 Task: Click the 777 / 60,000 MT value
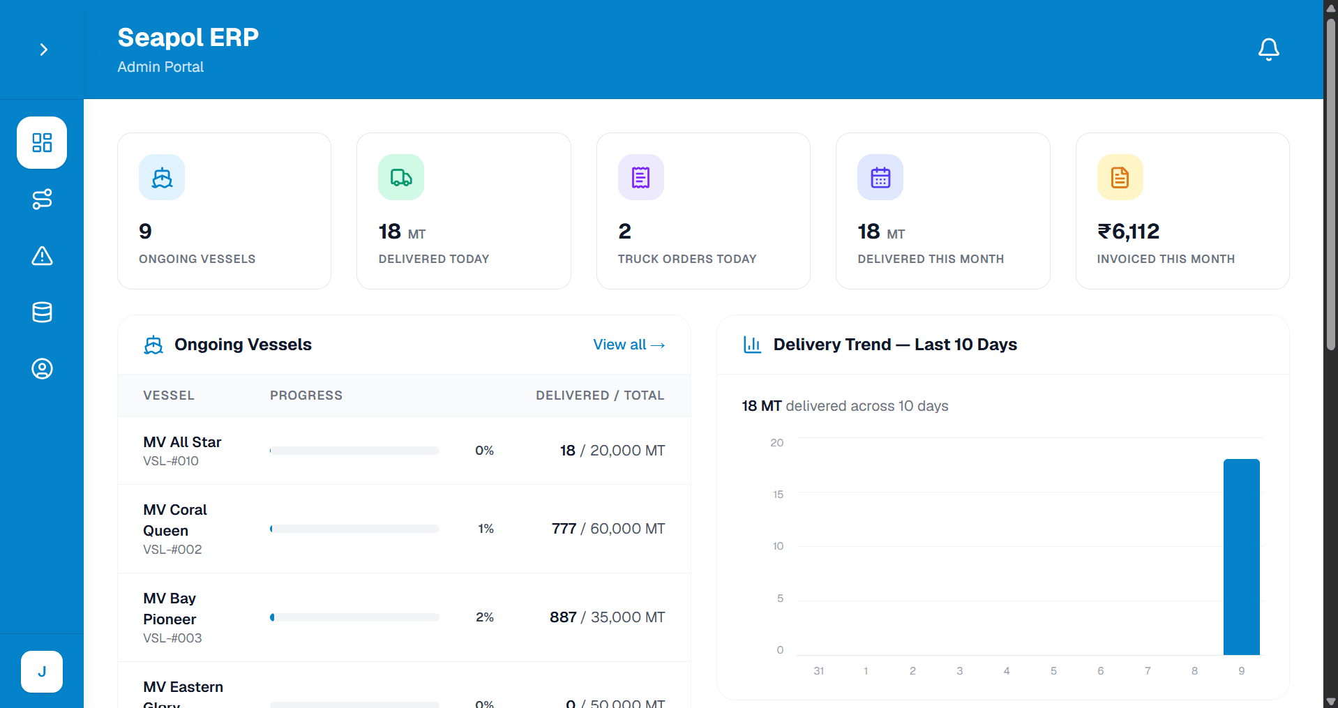pos(608,529)
